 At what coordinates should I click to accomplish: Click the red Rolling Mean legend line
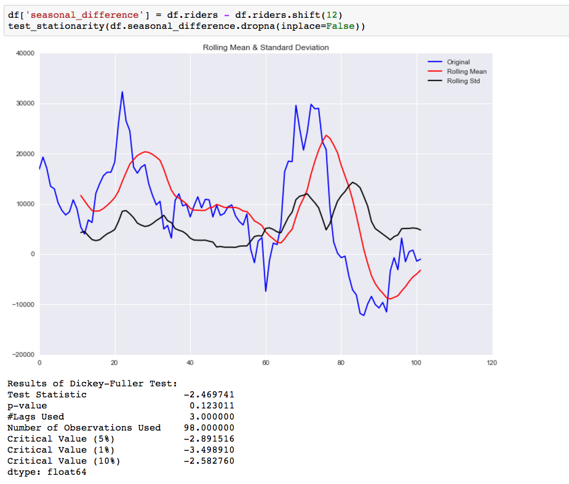[x=435, y=71]
